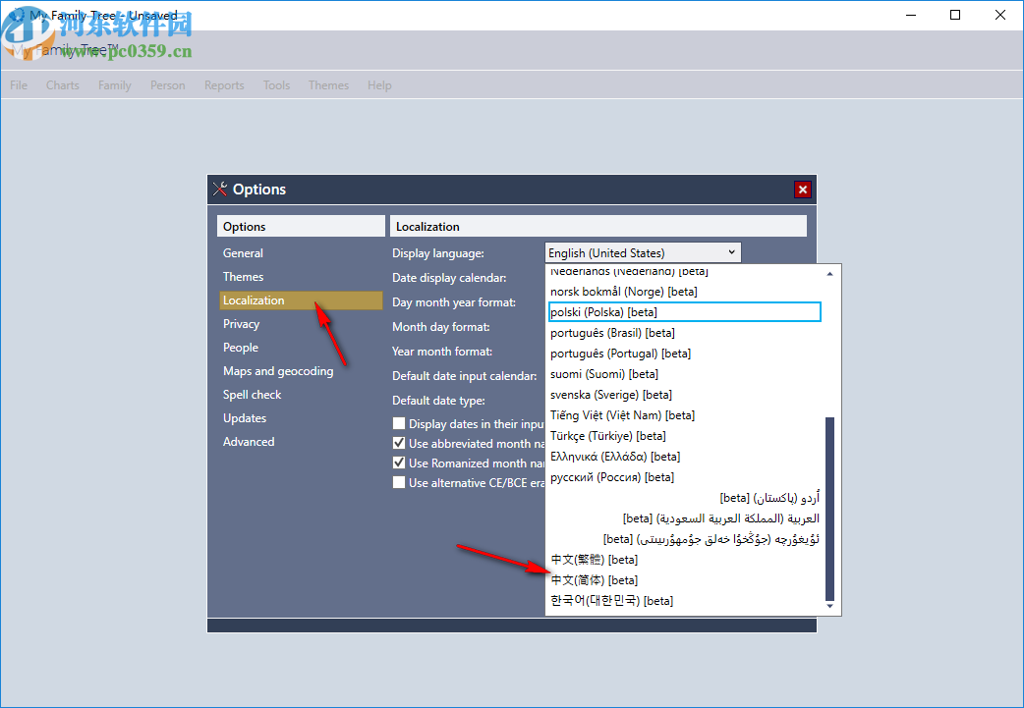The height and width of the screenshot is (708, 1024).
Task: Toggle Use alternative CE/BCE era checkbox
Action: [399, 483]
